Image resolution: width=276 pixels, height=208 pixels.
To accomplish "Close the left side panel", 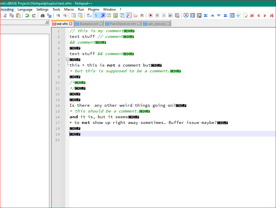I will coord(47,22).
